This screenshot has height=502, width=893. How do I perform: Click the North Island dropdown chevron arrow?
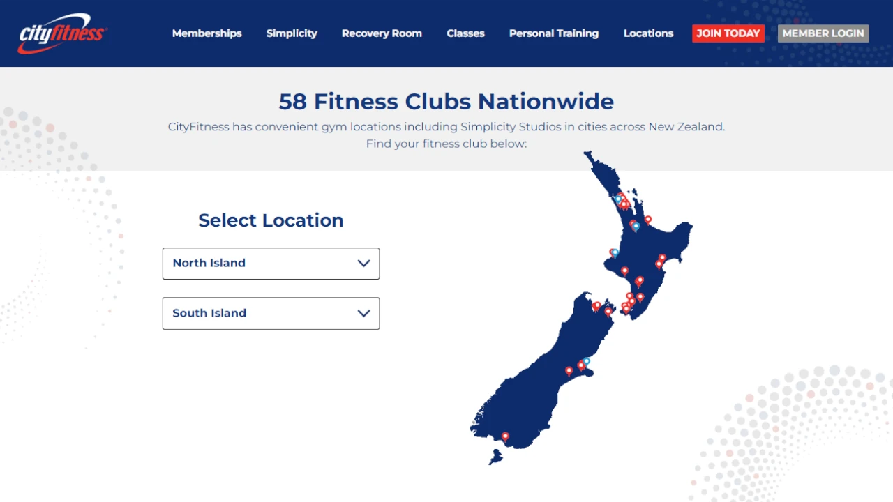363,263
